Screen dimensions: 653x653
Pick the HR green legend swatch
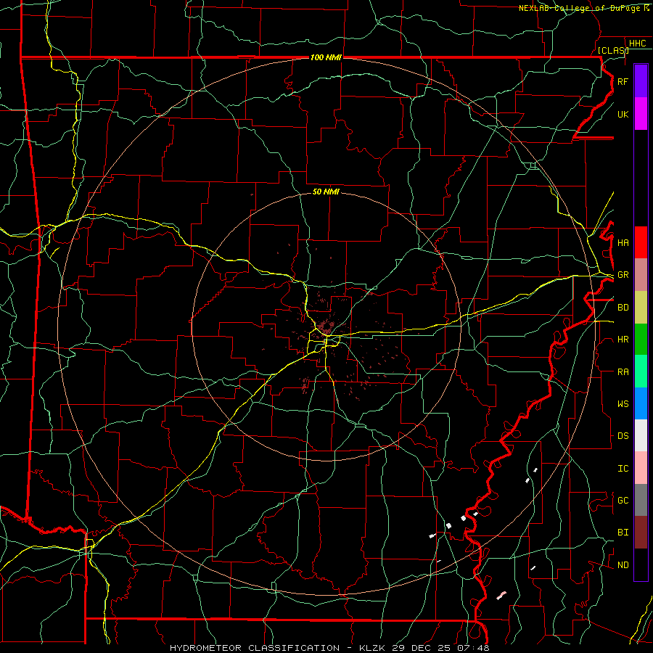click(x=641, y=340)
